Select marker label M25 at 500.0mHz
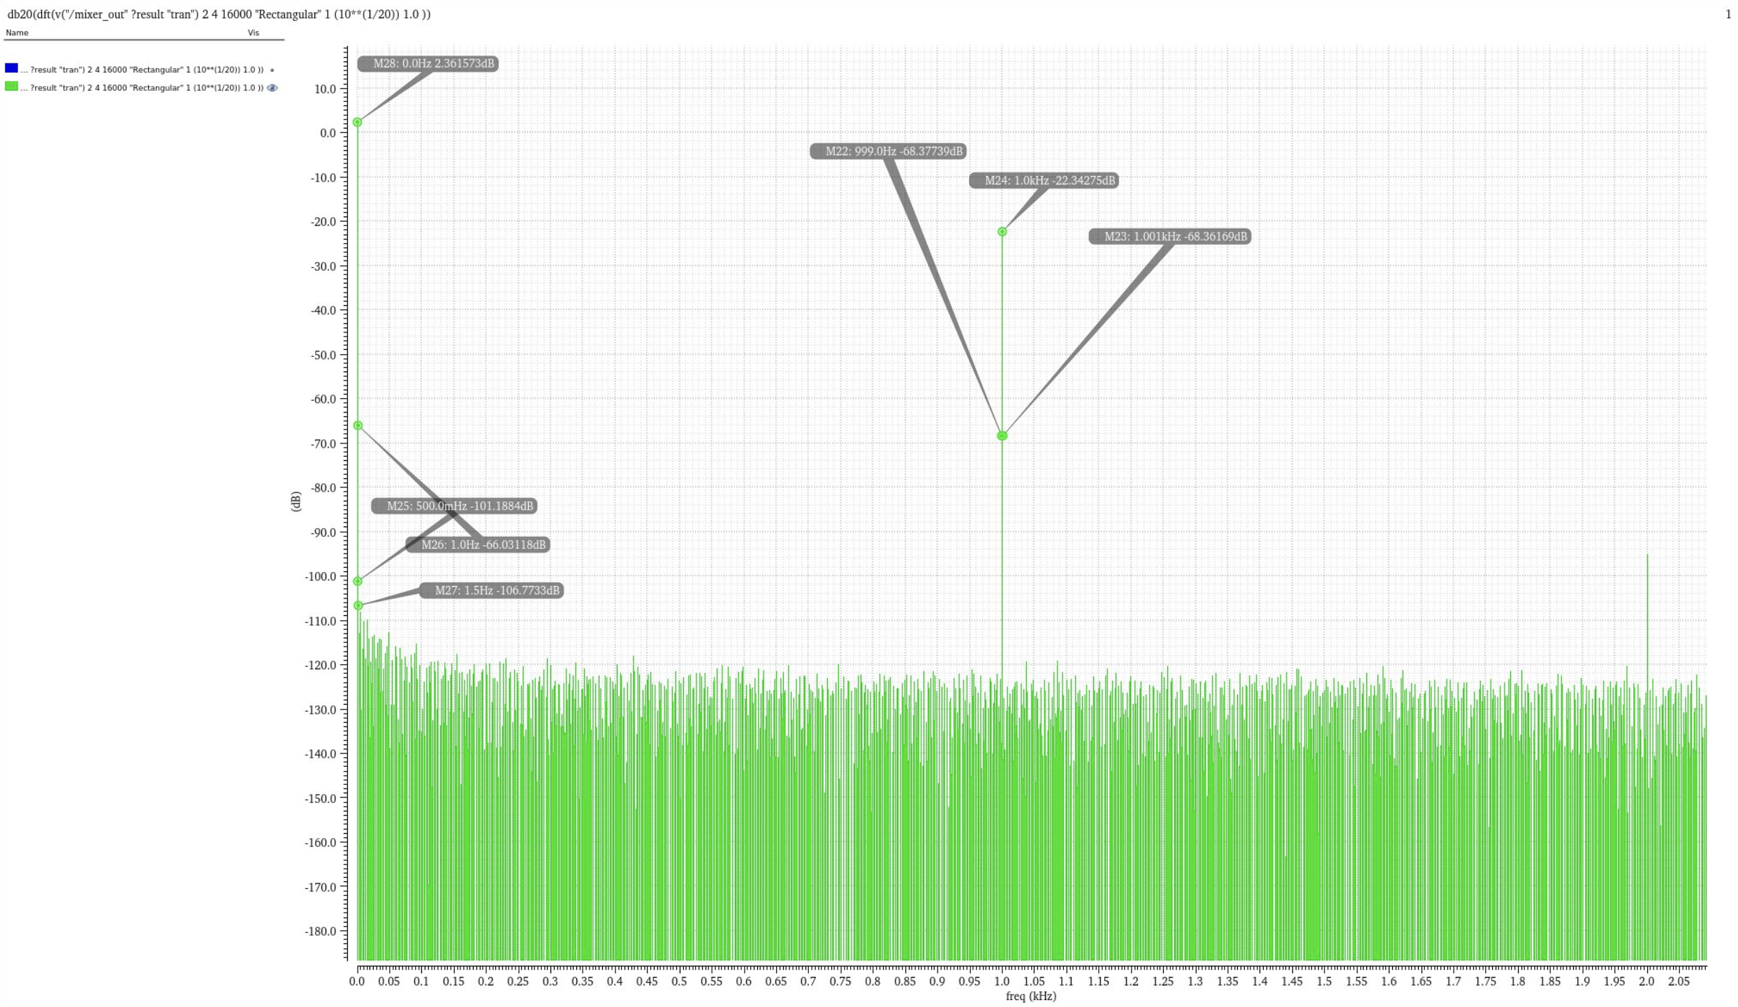 click(454, 506)
